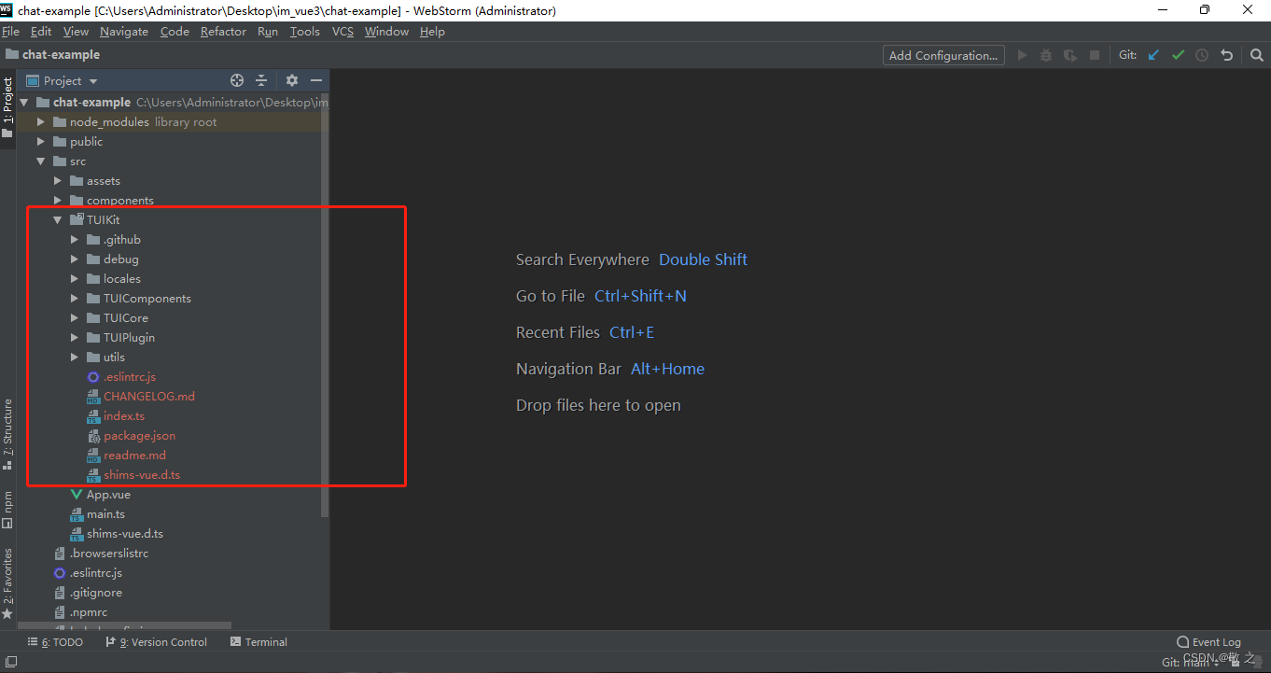Open the File menu

point(10,31)
